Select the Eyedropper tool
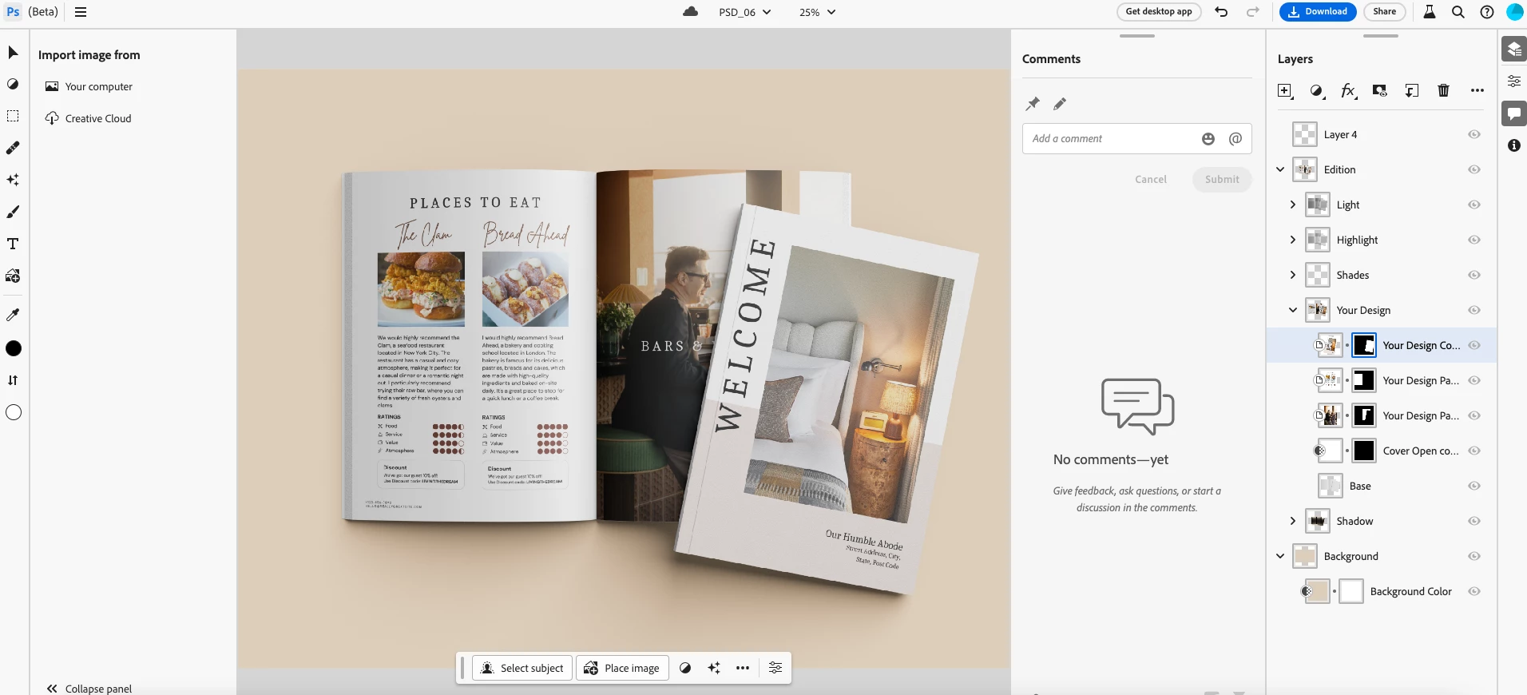The image size is (1527, 695). coord(13,315)
